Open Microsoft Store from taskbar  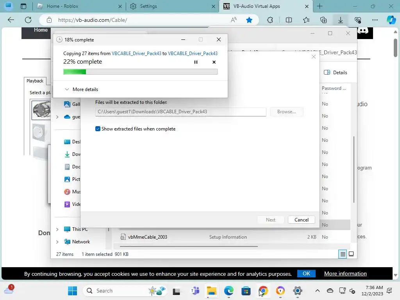click(x=246, y=291)
